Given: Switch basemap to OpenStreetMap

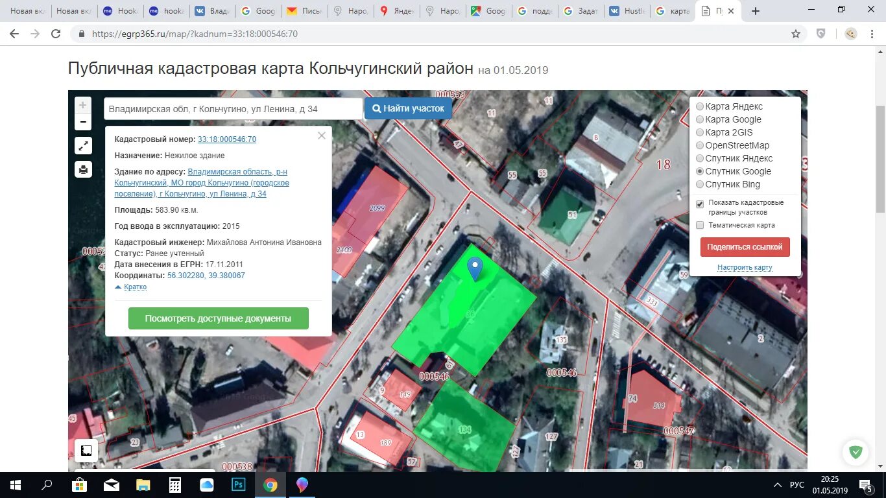Looking at the screenshot, I should (699, 145).
